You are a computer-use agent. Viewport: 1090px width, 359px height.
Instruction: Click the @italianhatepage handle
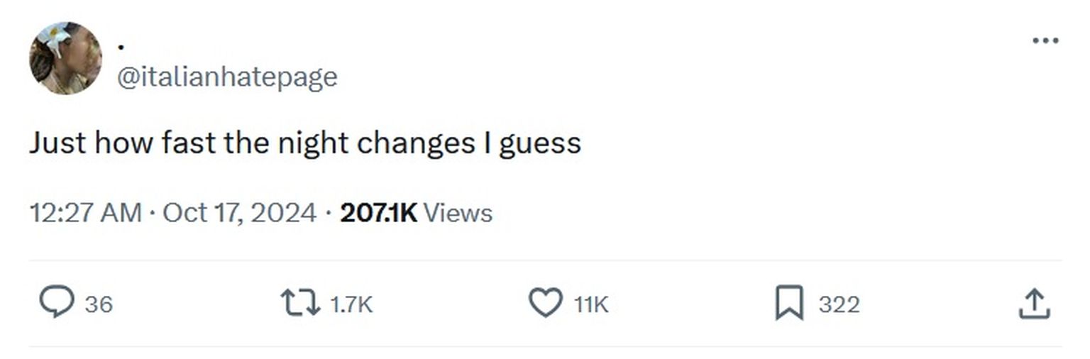[226, 77]
